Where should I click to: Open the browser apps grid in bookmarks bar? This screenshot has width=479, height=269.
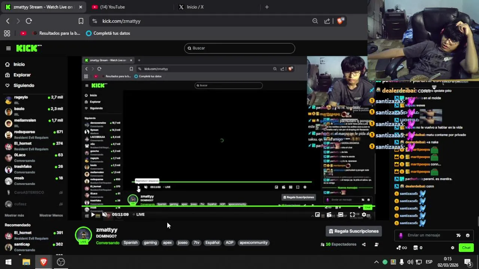[x=7, y=33]
